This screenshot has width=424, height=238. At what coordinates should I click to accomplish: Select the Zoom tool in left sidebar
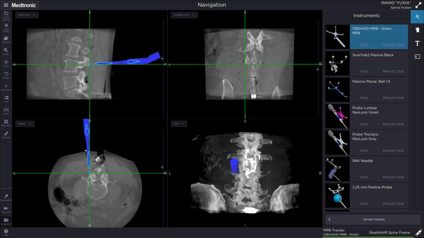tap(6, 51)
